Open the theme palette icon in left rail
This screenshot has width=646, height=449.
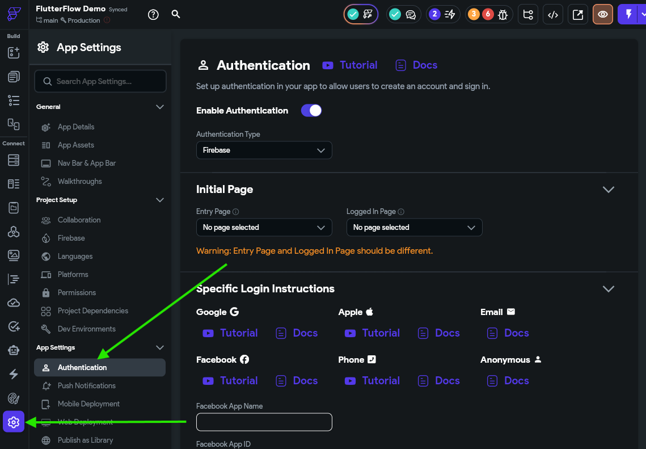pyautogui.click(x=14, y=398)
